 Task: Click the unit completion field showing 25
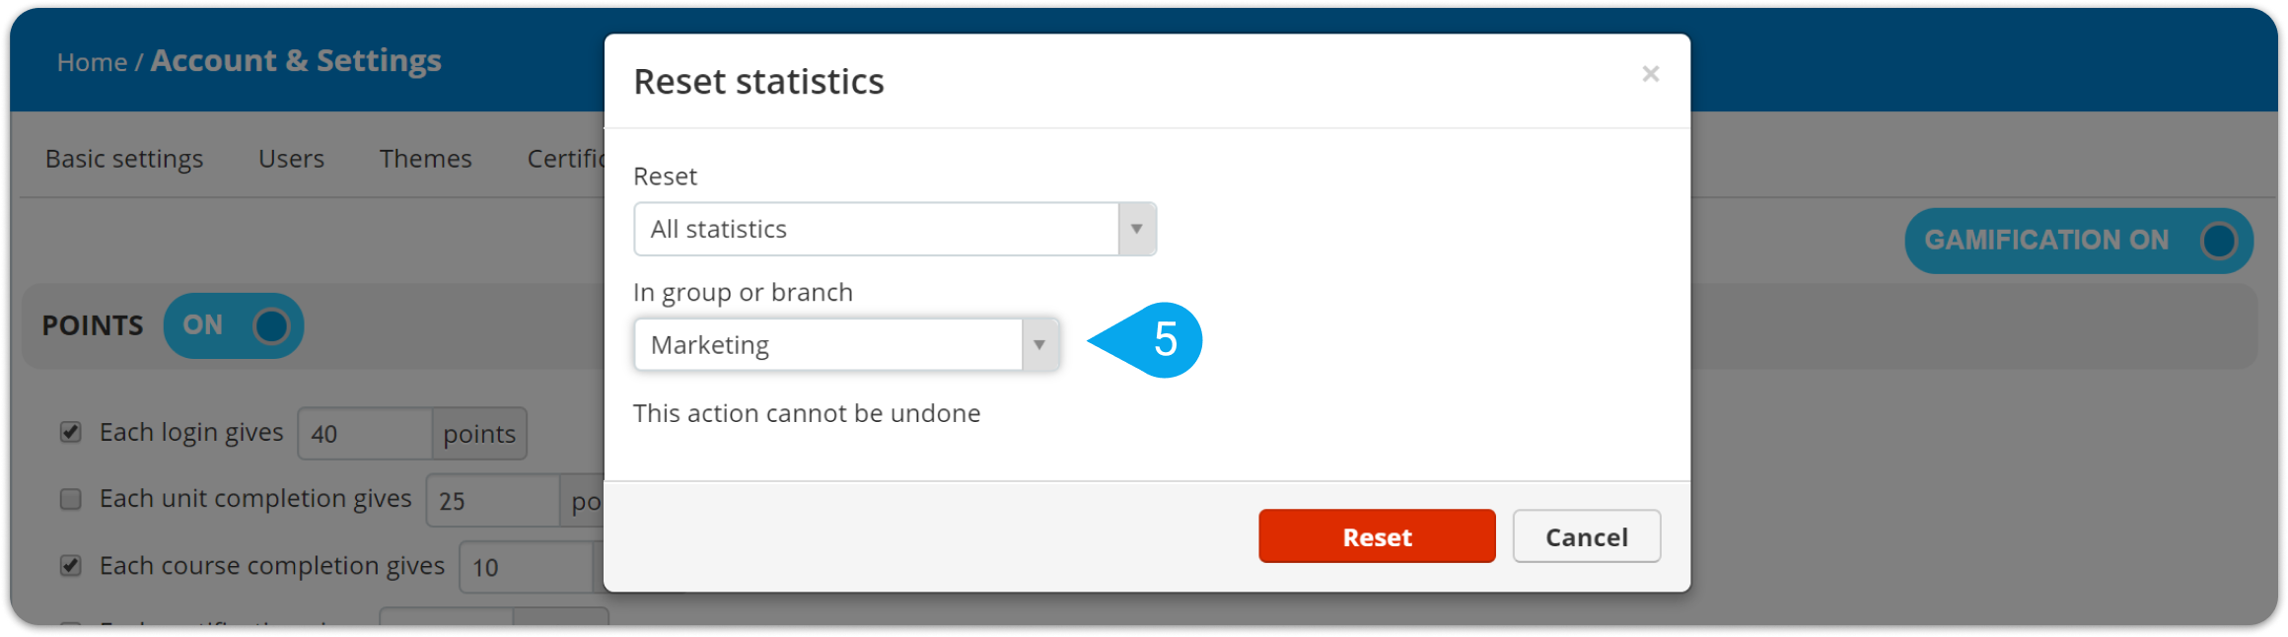[493, 501]
